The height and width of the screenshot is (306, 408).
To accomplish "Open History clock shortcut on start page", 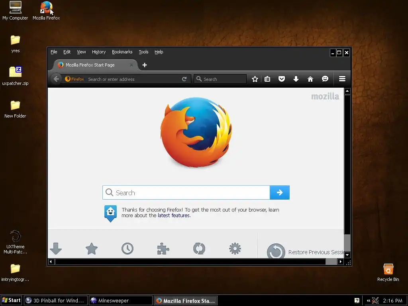I will [x=127, y=249].
